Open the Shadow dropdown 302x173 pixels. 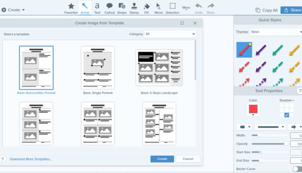click(x=287, y=100)
